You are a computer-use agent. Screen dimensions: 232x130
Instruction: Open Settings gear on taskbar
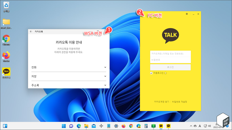point(116,126)
